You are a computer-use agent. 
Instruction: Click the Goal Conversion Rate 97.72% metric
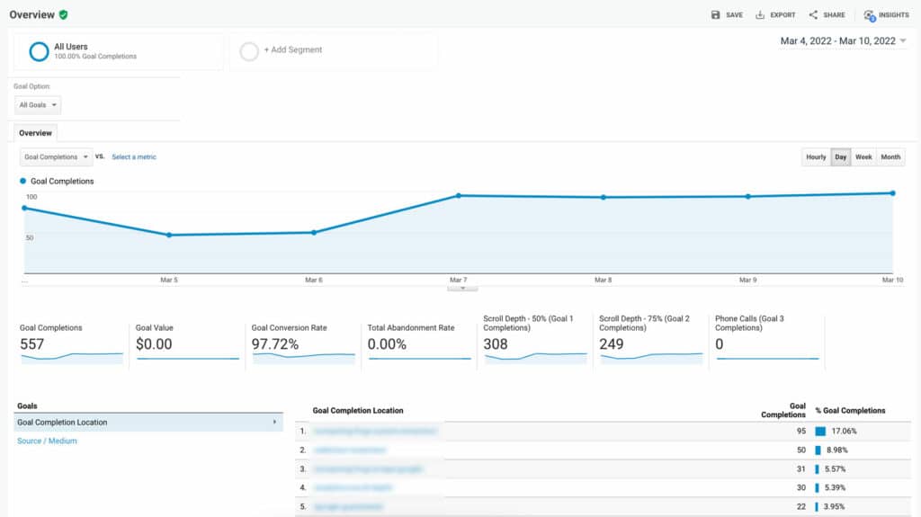click(x=275, y=344)
